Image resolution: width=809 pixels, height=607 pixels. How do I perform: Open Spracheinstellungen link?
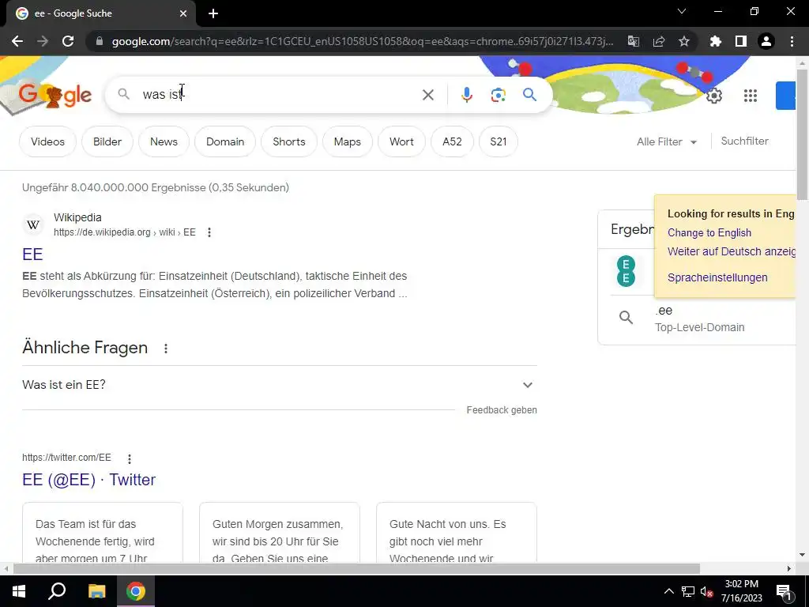click(717, 277)
